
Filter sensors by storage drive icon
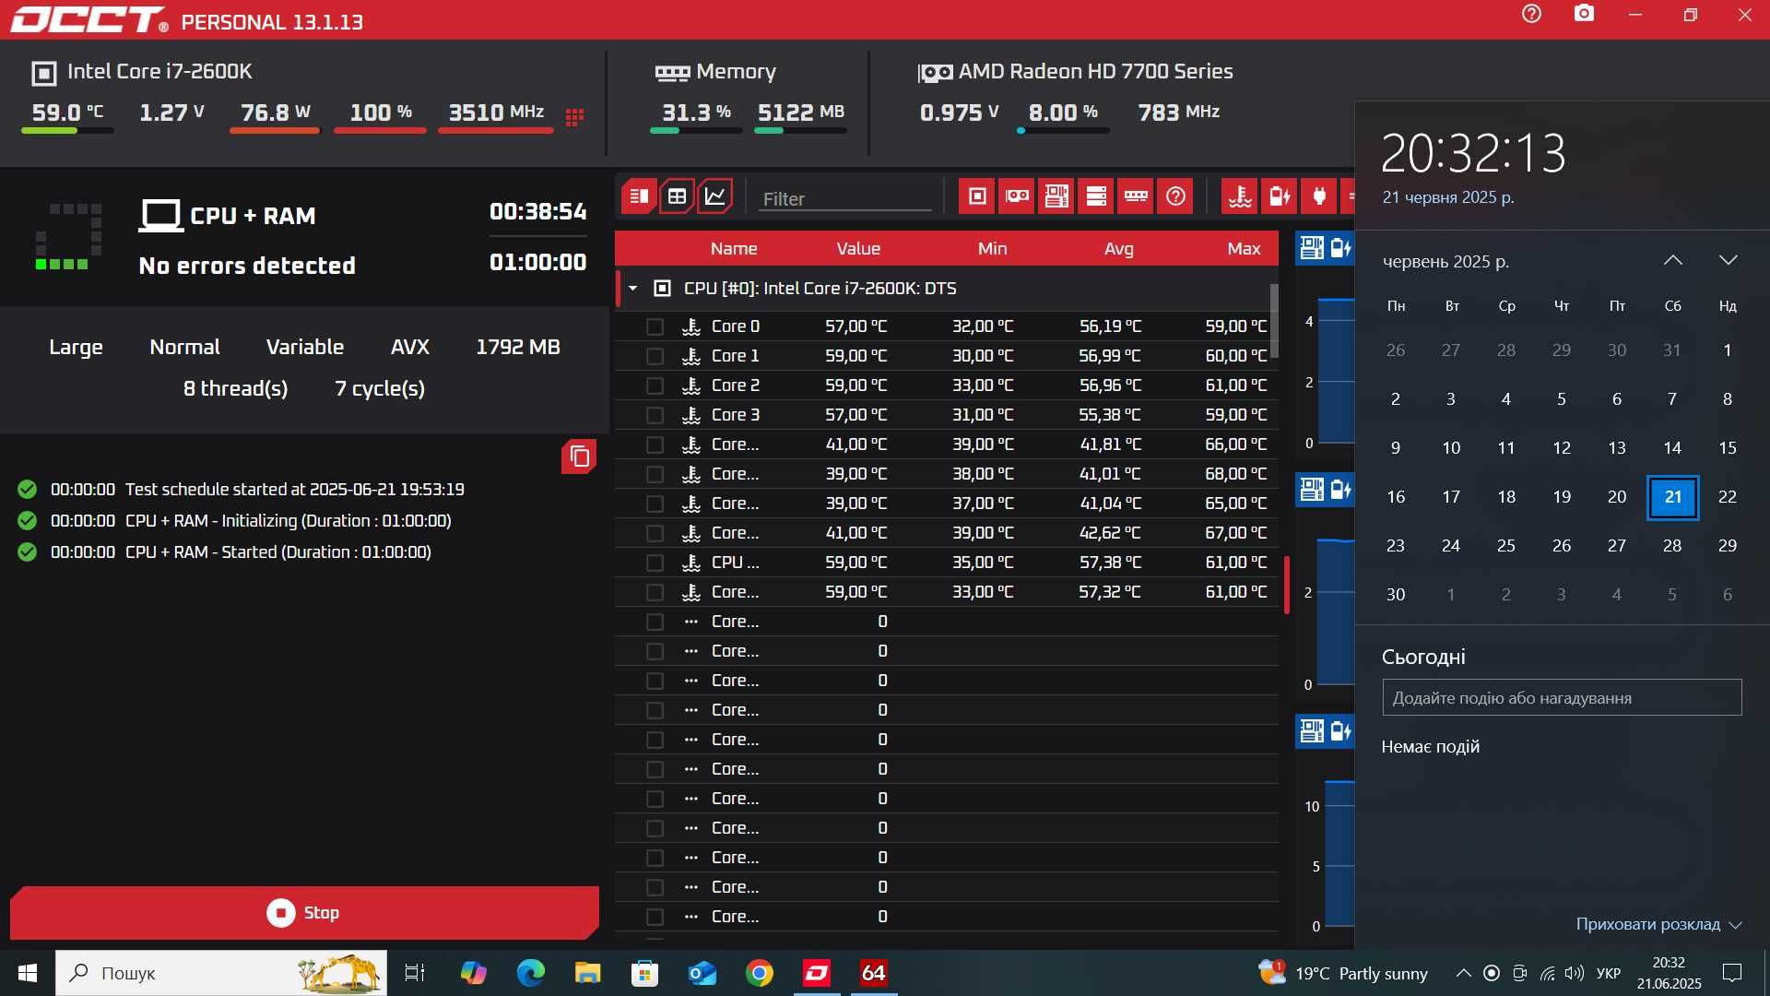[x=1097, y=196]
